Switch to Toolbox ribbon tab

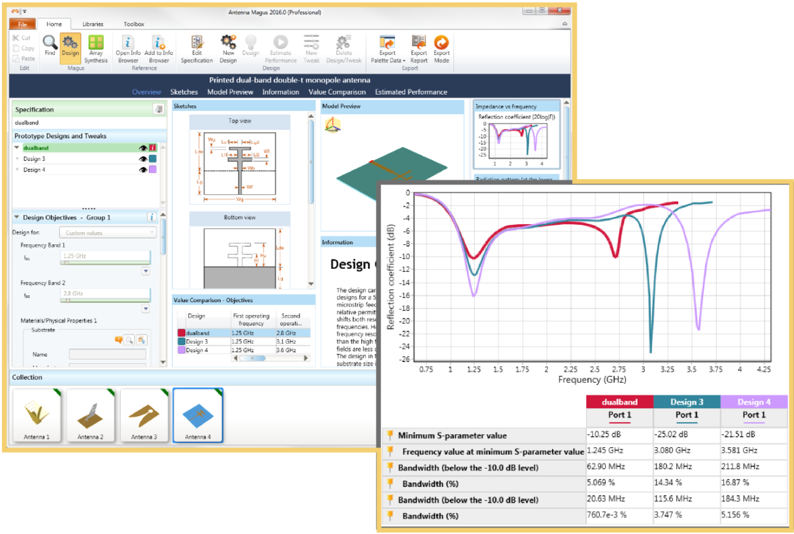pos(134,24)
